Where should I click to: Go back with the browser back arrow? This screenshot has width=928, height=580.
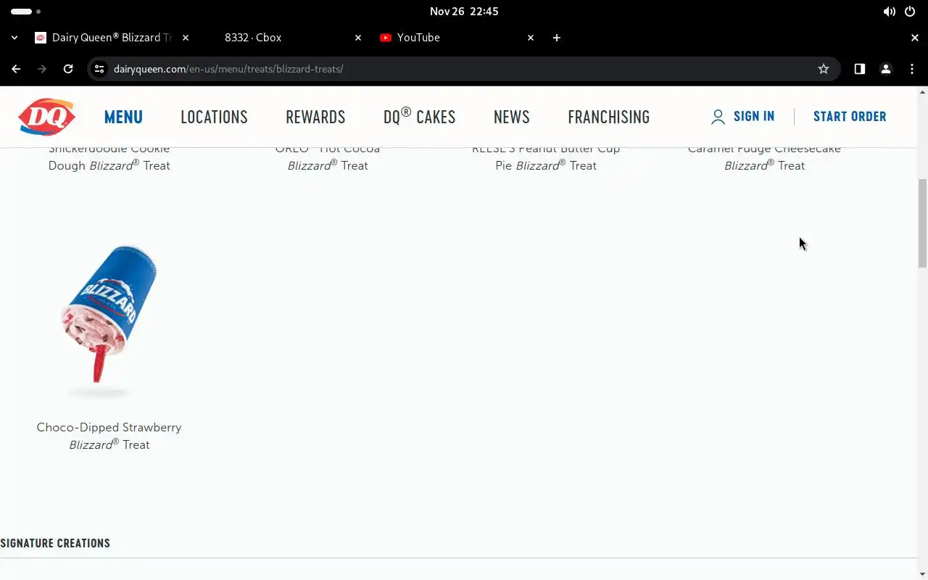point(16,69)
